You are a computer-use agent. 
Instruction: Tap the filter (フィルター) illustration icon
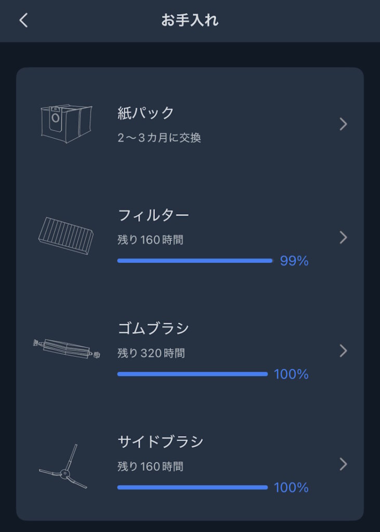pos(66,236)
